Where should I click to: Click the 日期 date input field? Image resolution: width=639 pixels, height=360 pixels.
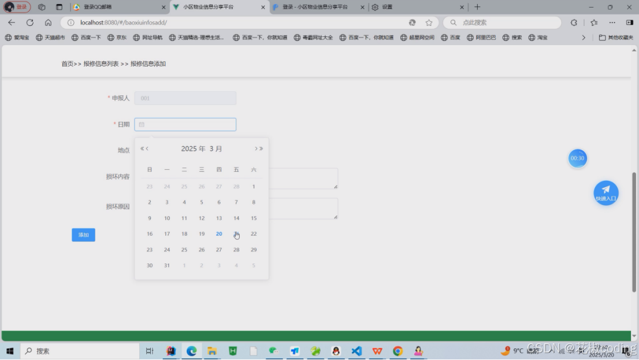click(x=185, y=124)
